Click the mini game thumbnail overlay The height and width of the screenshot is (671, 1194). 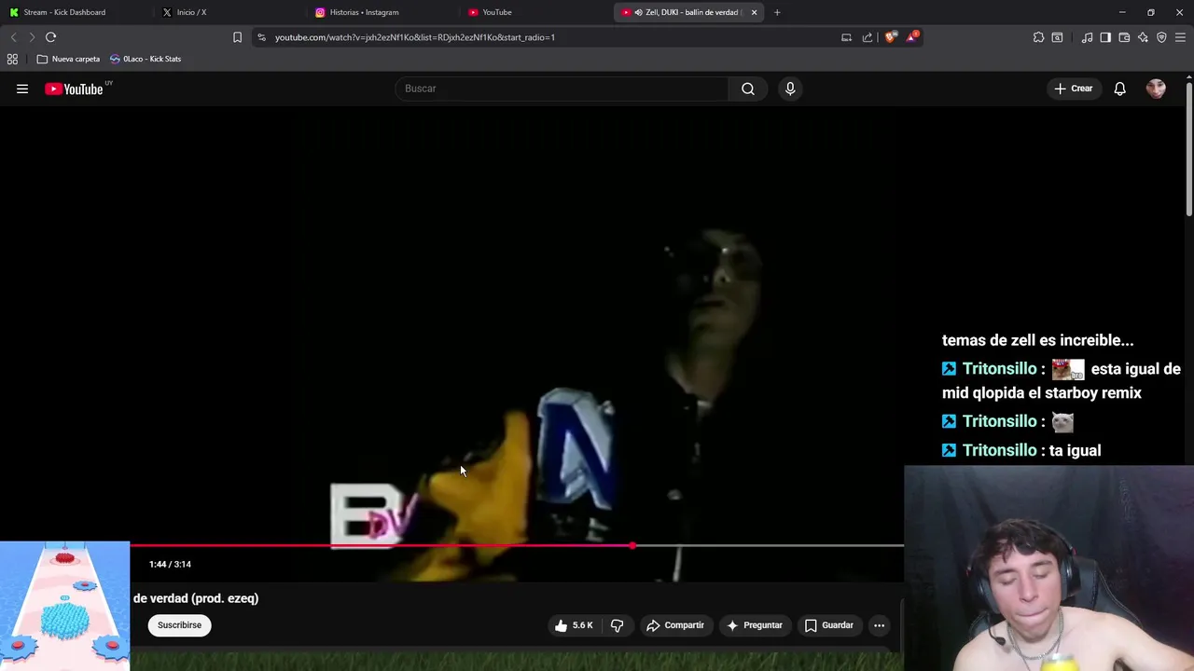tap(64, 606)
